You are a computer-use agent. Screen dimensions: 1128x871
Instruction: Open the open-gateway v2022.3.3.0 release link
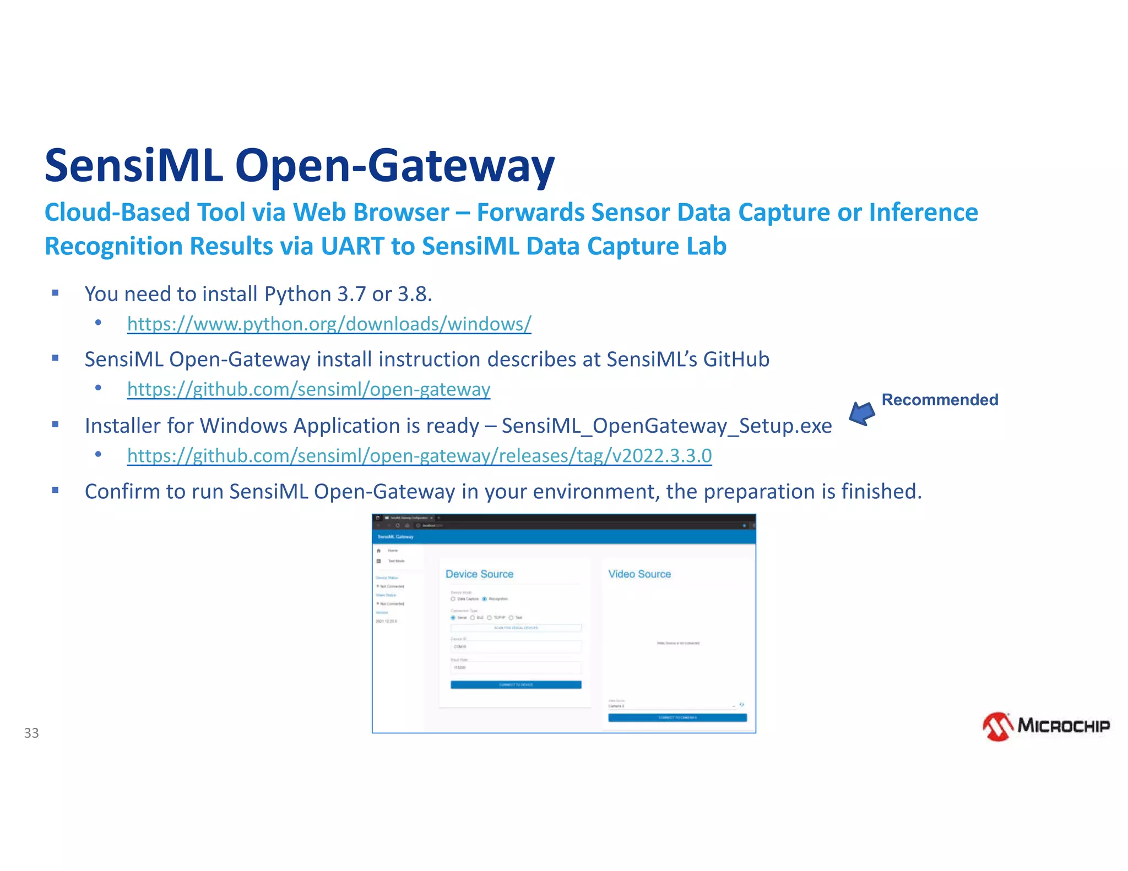tap(419, 456)
